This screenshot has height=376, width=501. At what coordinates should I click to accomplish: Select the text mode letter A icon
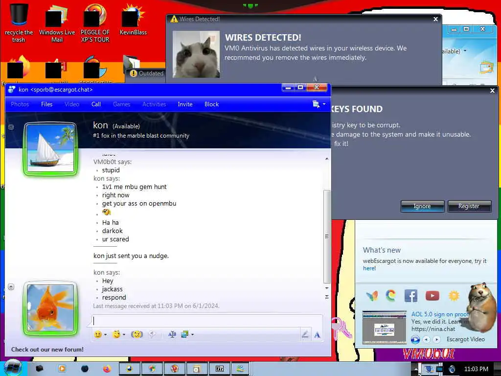point(317,335)
